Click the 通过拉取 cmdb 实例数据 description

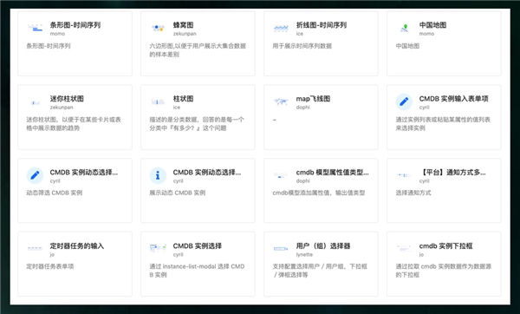(x=444, y=271)
